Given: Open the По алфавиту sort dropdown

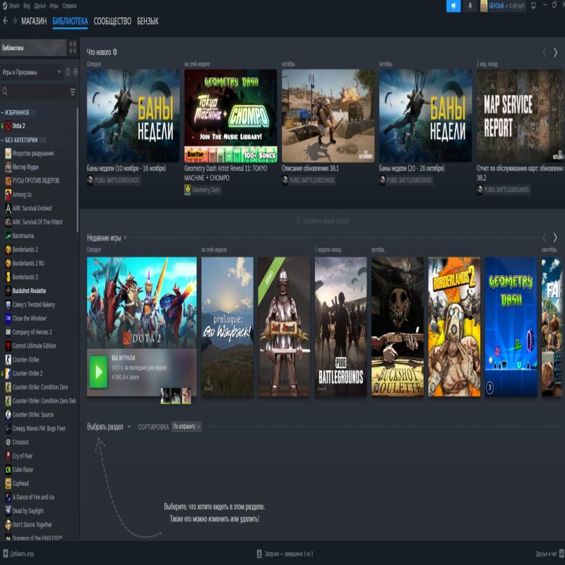Looking at the screenshot, I should pos(186,427).
